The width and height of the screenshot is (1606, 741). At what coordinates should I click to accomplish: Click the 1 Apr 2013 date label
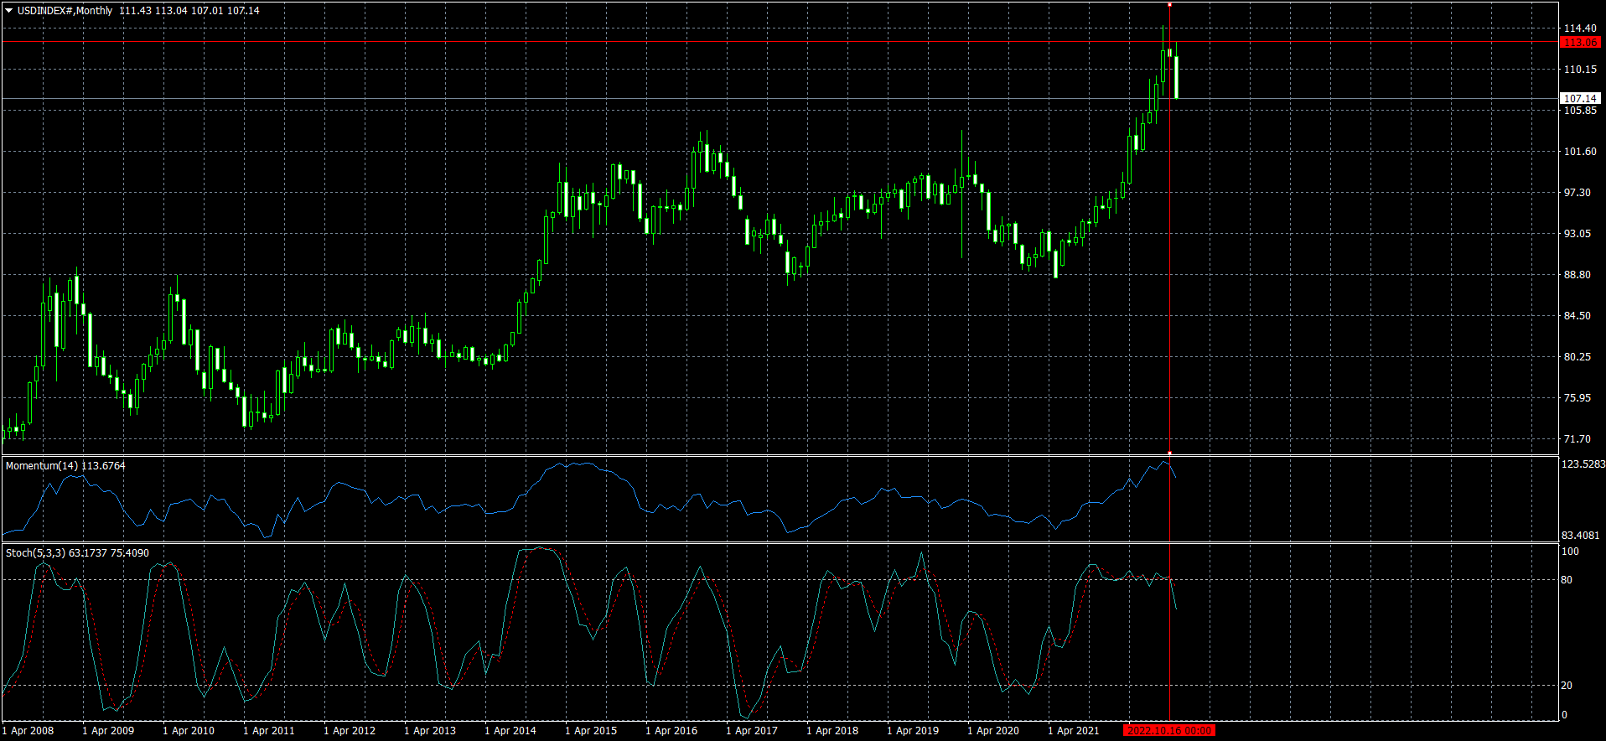430,731
